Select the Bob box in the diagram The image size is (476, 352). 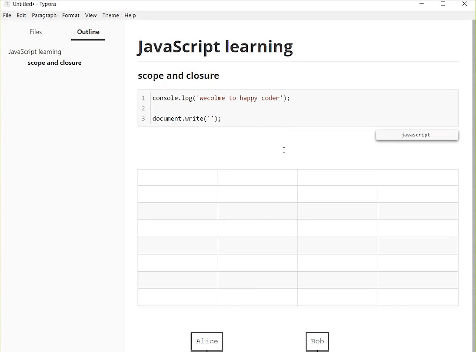[x=317, y=341]
